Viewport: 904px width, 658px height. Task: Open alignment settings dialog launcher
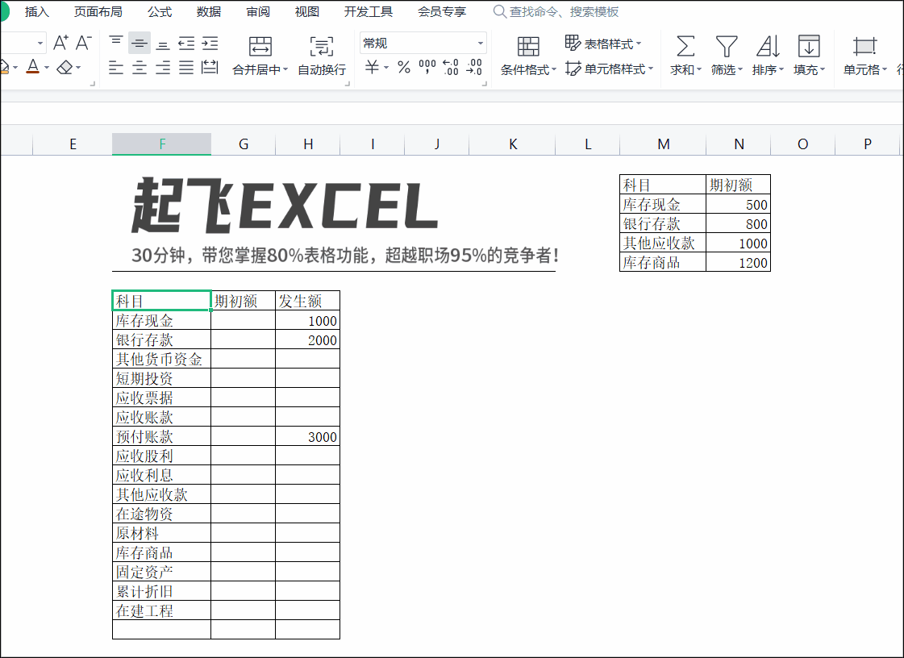point(347,84)
